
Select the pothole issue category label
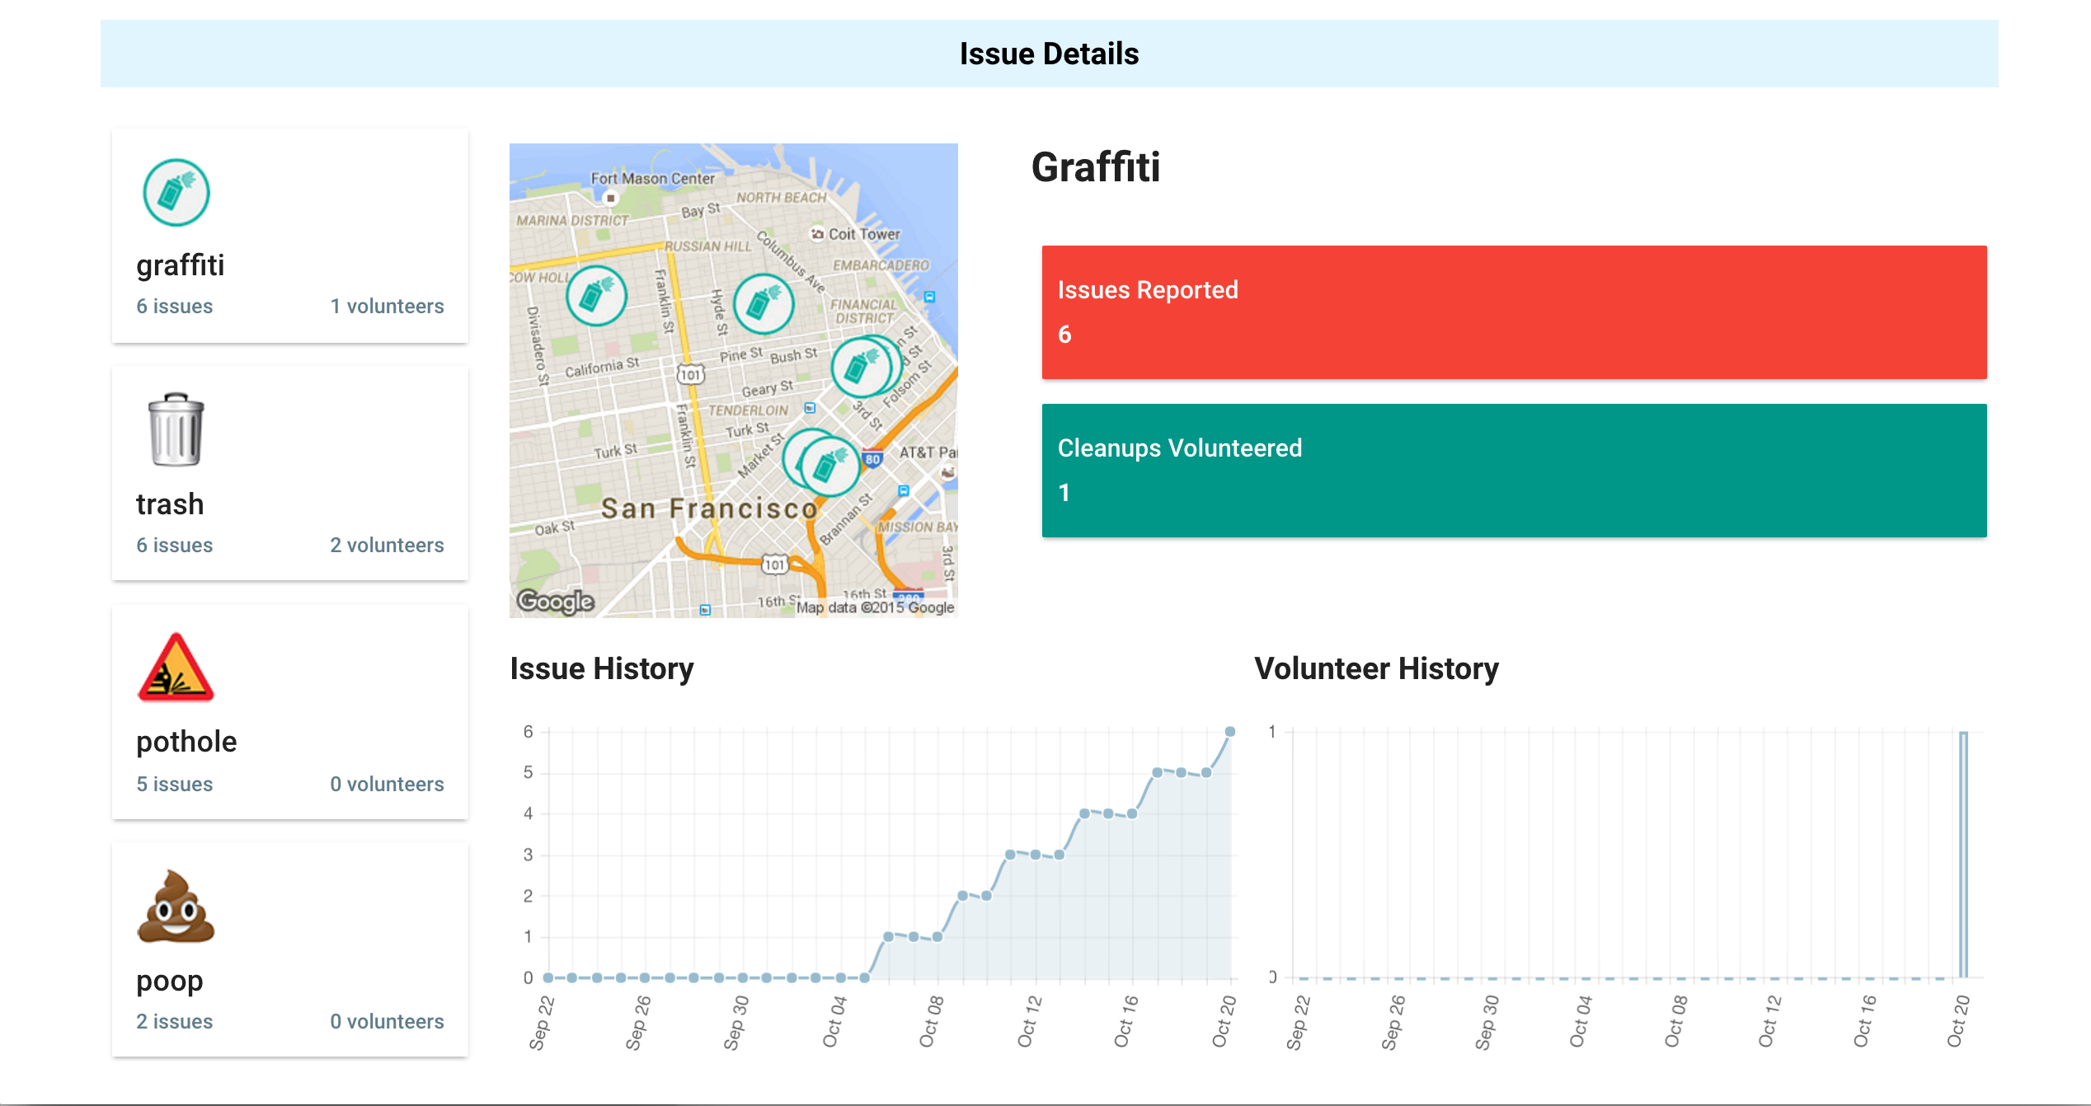pos(186,742)
